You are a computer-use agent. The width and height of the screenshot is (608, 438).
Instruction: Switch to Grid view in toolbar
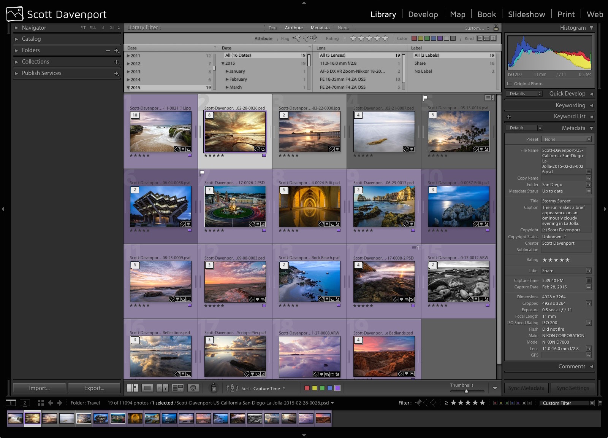tap(132, 388)
